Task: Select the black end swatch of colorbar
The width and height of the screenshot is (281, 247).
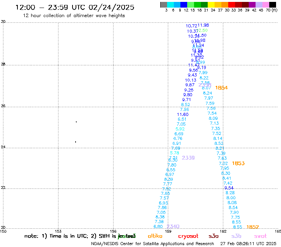Action: tap(273, 5)
